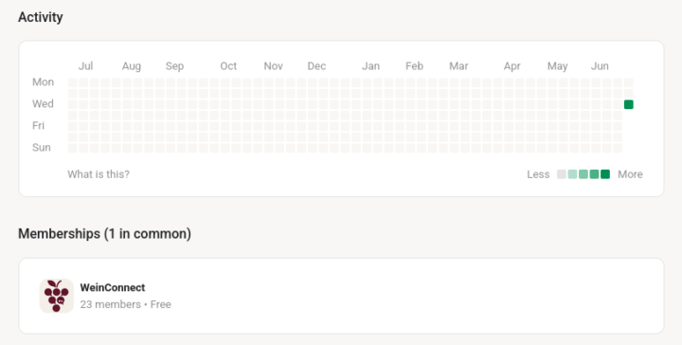Click the "23 members • Free" text
This screenshot has height=345, width=682.
pyautogui.click(x=125, y=304)
